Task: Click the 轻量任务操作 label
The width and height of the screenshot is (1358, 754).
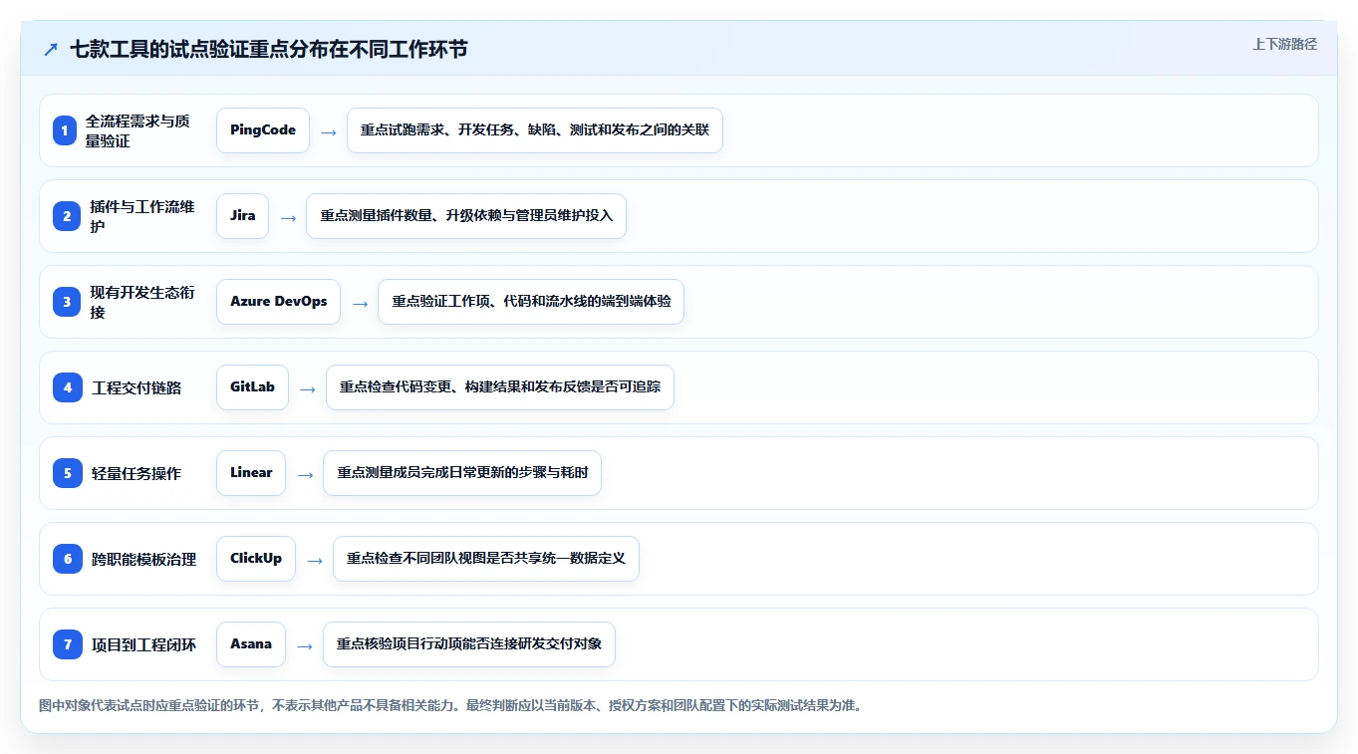Action: (x=136, y=473)
